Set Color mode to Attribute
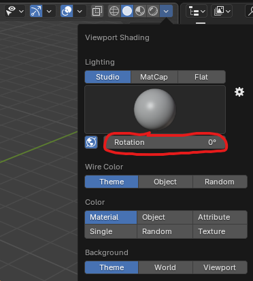 click(220, 217)
